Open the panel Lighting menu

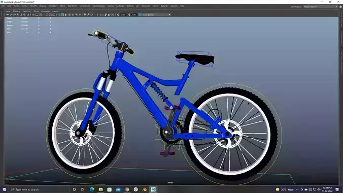pyautogui.click(x=27, y=11)
